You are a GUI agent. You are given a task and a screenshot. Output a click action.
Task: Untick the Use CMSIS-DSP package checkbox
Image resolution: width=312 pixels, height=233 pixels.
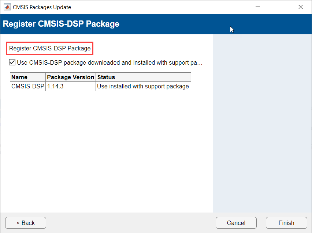[12, 62]
